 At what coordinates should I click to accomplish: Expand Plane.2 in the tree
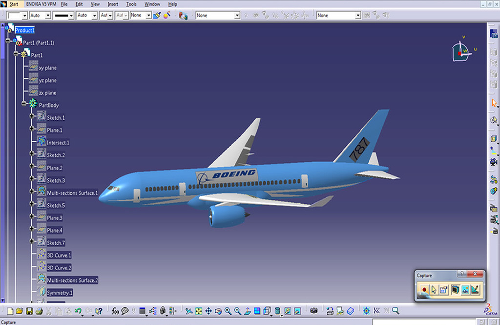(32, 166)
